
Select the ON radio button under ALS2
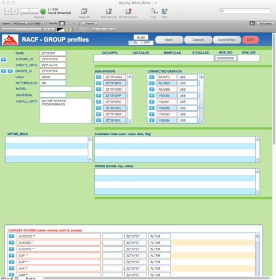point(131,42)
